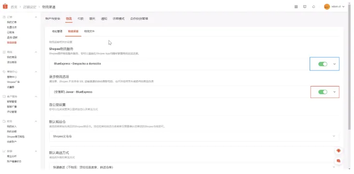Screen dimensions: 354x174
Task: Open 我的订单 in the sidebar
Action: point(12,22)
